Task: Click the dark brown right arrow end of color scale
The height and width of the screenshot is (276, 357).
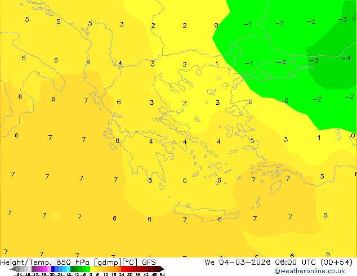Action: click(x=162, y=269)
